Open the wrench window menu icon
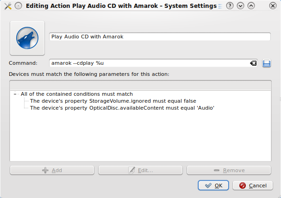Image resolution: width=281 pixels, height=198 pixels. (6, 6)
